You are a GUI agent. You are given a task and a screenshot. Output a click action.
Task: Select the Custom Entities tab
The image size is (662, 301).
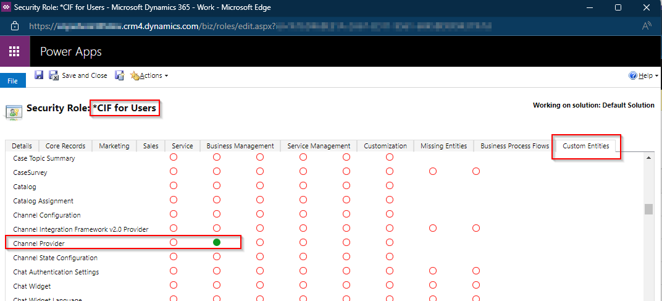[x=585, y=146]
